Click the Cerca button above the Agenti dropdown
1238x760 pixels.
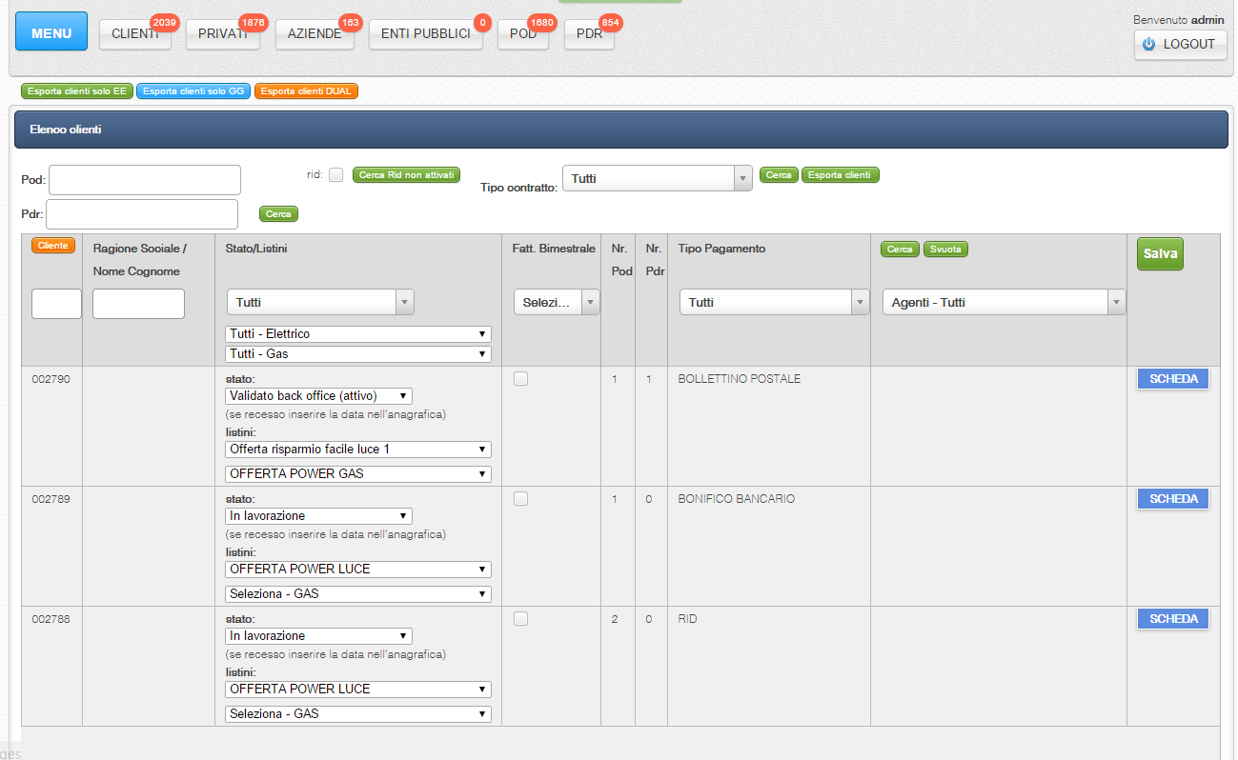[900, 250]
